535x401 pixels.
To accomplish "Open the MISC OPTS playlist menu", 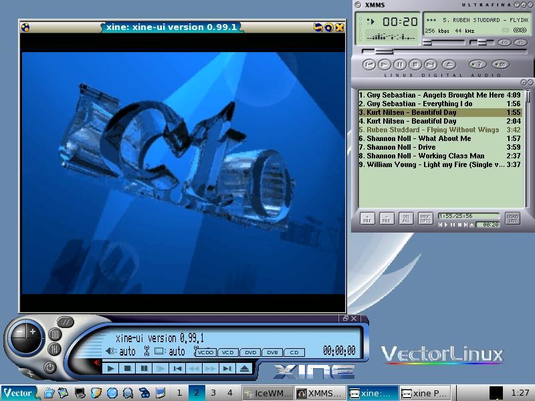I will (x=425, y=219).
